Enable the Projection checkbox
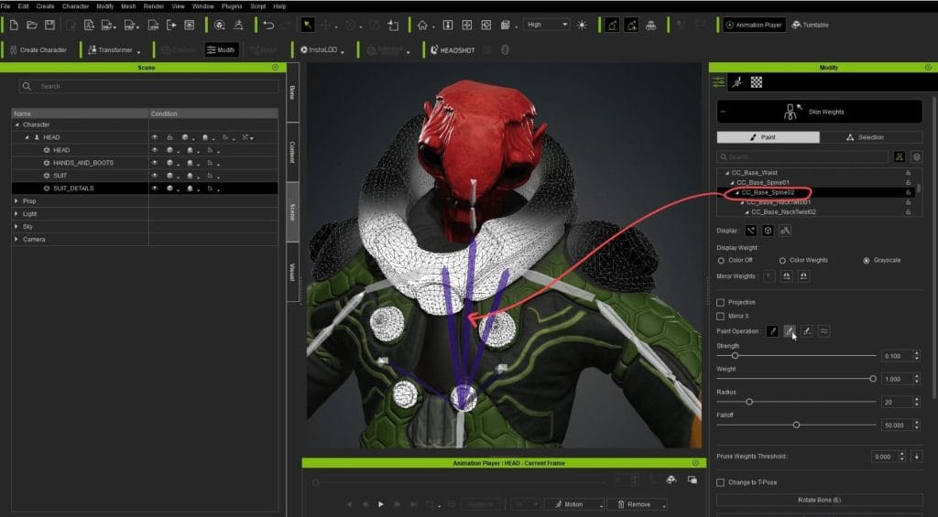Viewport: 938px width, 517px height. (721, 302)
